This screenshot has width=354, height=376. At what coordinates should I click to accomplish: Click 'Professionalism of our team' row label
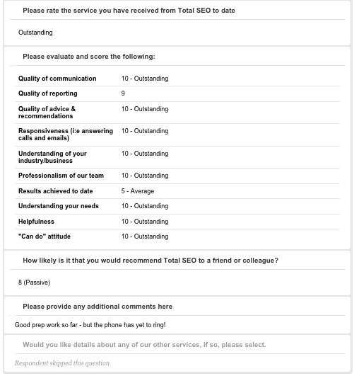61,176
